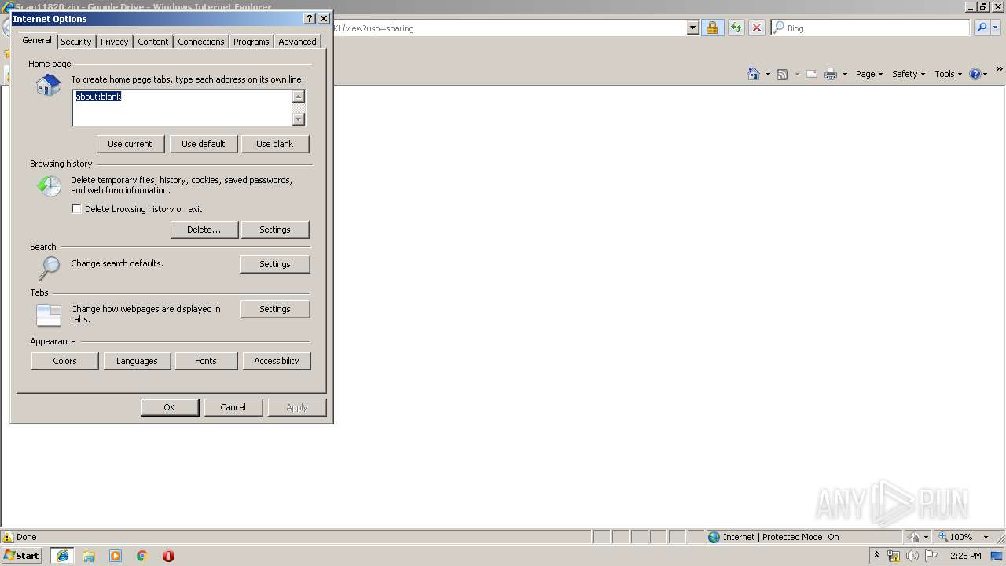Image resolution: width=1006 pixels, height=566 pixels.
Task: Click the volume speaker tray icon
Action: [912, 556]
